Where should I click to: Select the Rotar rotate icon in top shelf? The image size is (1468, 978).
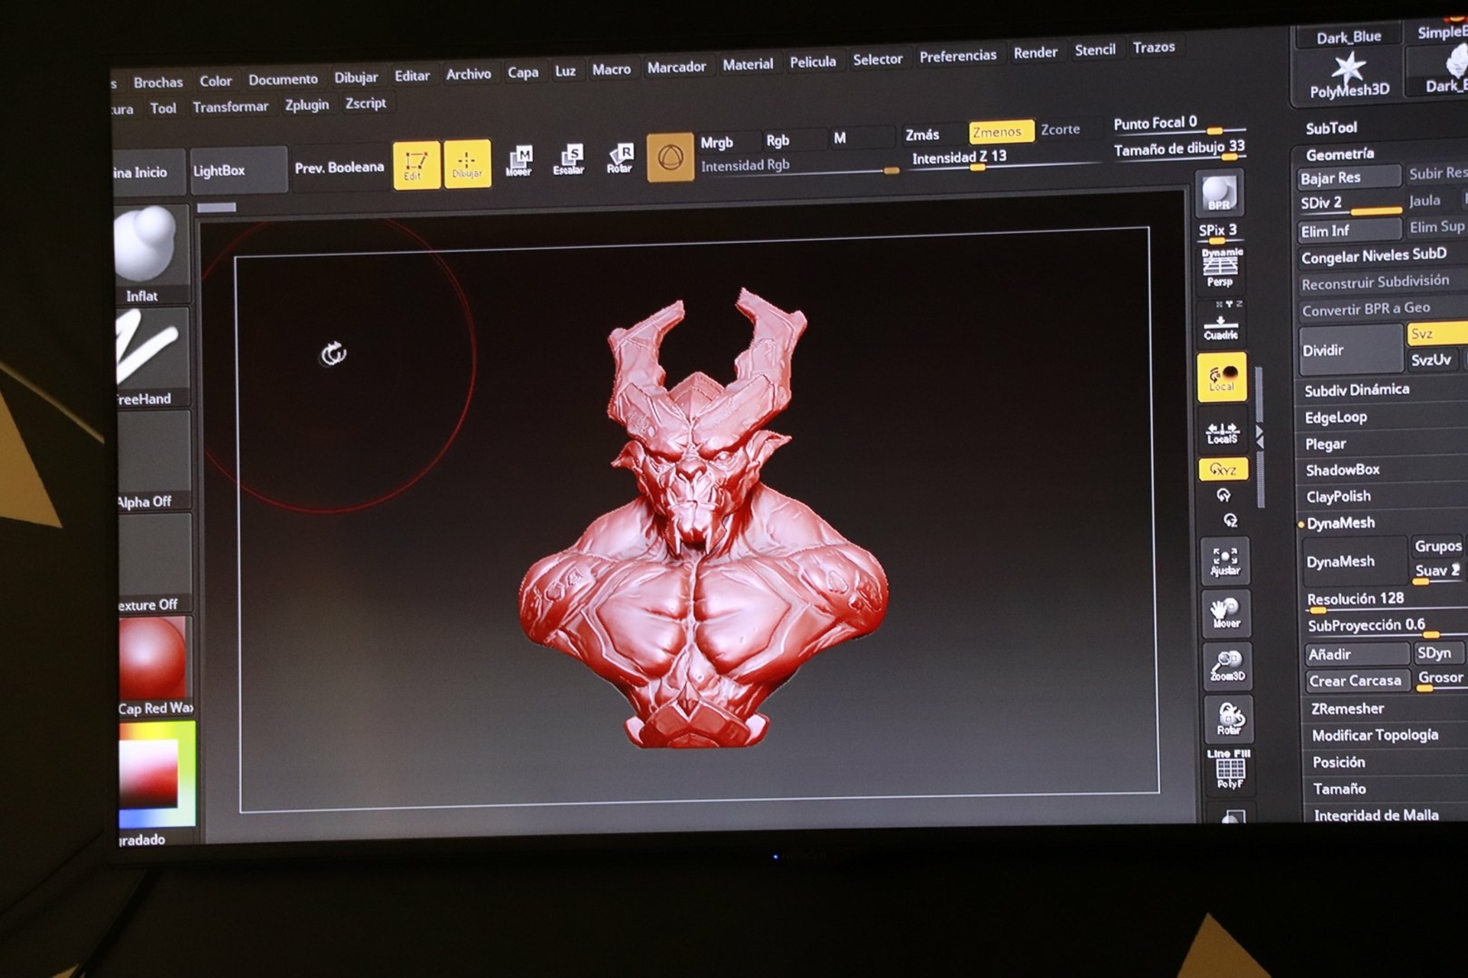(x=620, y=158)
